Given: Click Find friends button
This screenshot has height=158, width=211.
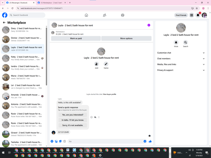Looking at the screenshot, I should coord(181,15).
